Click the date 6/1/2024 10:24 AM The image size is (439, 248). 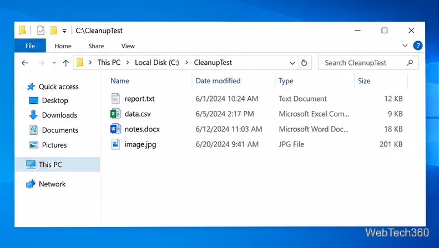(227, 99)
